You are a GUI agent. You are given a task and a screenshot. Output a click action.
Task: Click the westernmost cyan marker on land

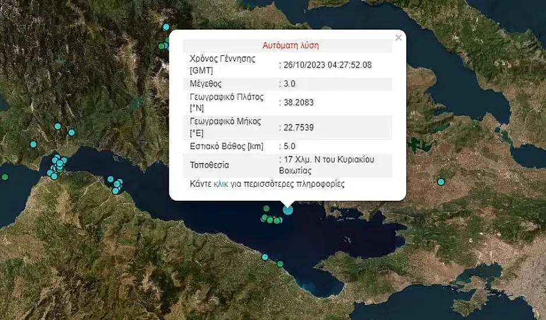pos(33,144)
